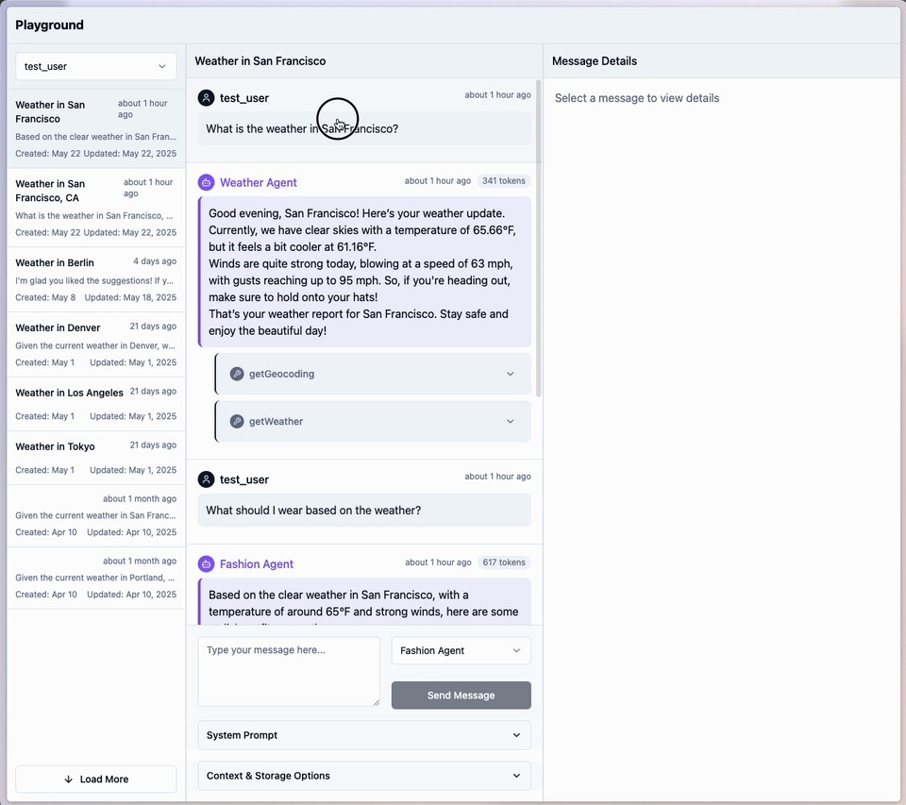906x805 pixels.
Task: Open the Weather in San Francisco, CA conversation
Action: (x=96, y=208)
